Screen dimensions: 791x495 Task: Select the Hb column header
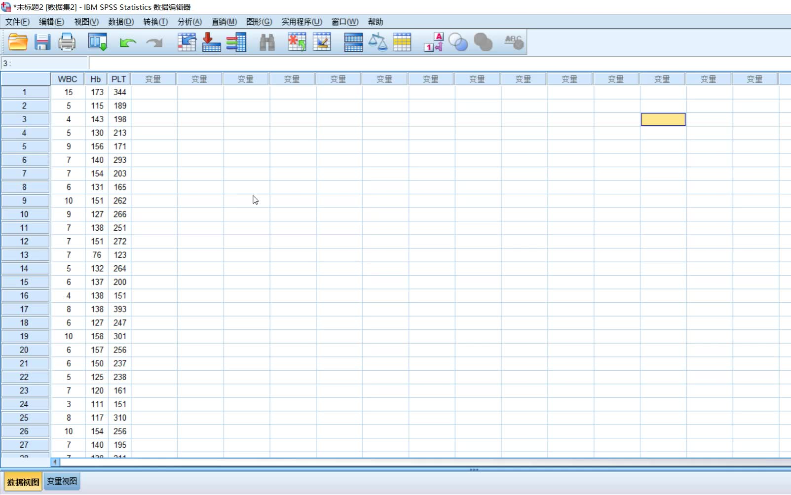click(95, 79)
